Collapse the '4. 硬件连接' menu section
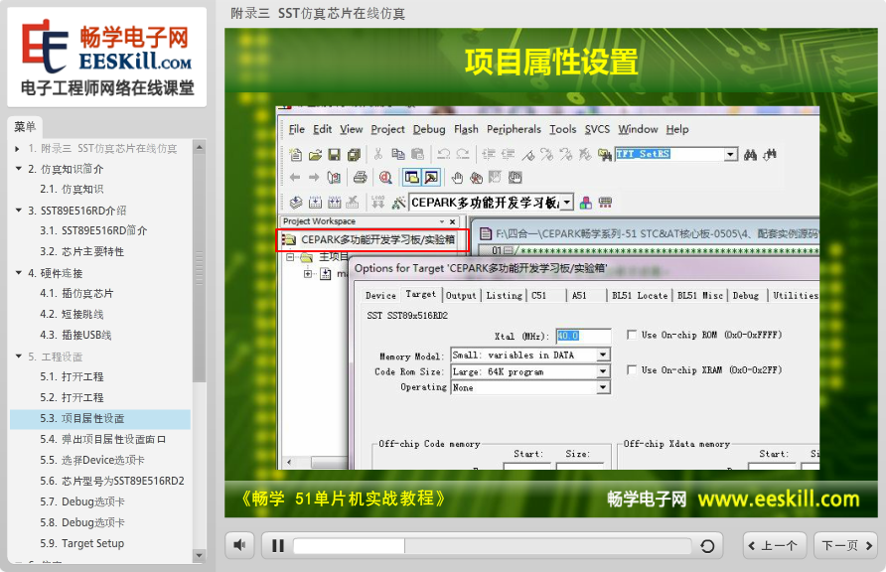 pyautogui.click(x=19, y=273)
